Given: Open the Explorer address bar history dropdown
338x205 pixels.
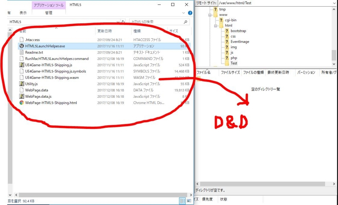Looking at the screenshot, I should click(118, 22).
